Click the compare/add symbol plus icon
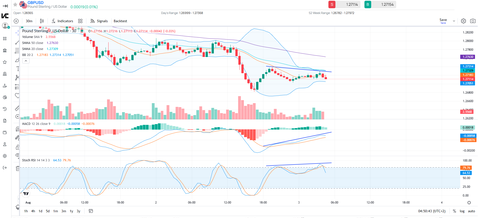Image resolution: width=479 pixels, height=218 pixels. point(16,21)
